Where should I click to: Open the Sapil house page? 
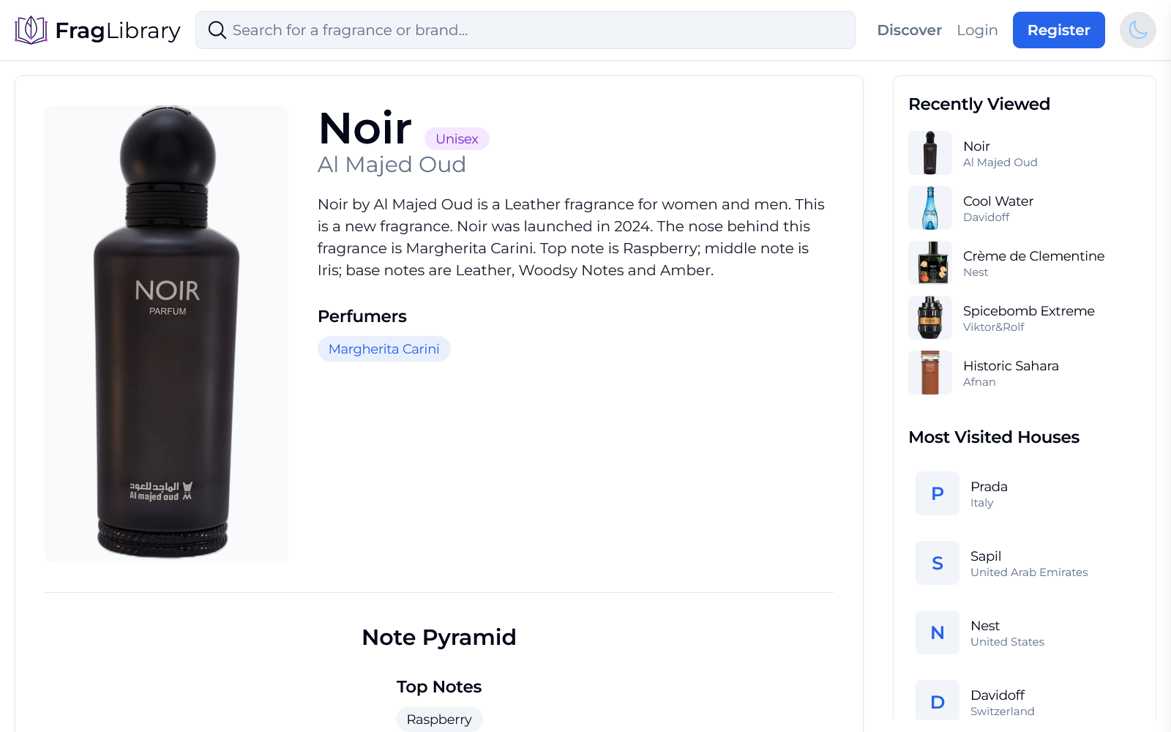point(986,556)
